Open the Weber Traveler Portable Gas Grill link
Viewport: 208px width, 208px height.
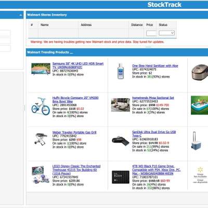pyautogui.click(x=74, y=132)
